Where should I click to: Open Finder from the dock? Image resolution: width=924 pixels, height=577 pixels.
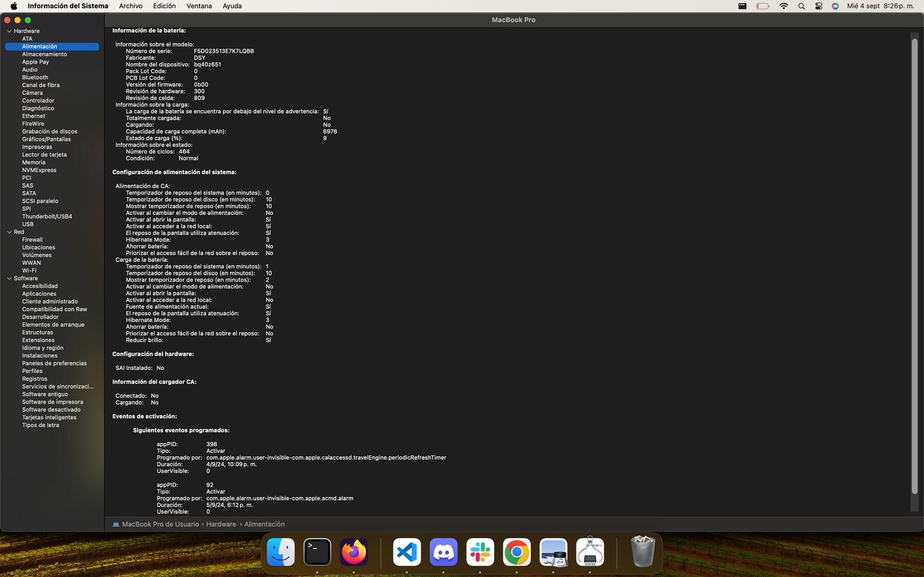coord(281,552)
